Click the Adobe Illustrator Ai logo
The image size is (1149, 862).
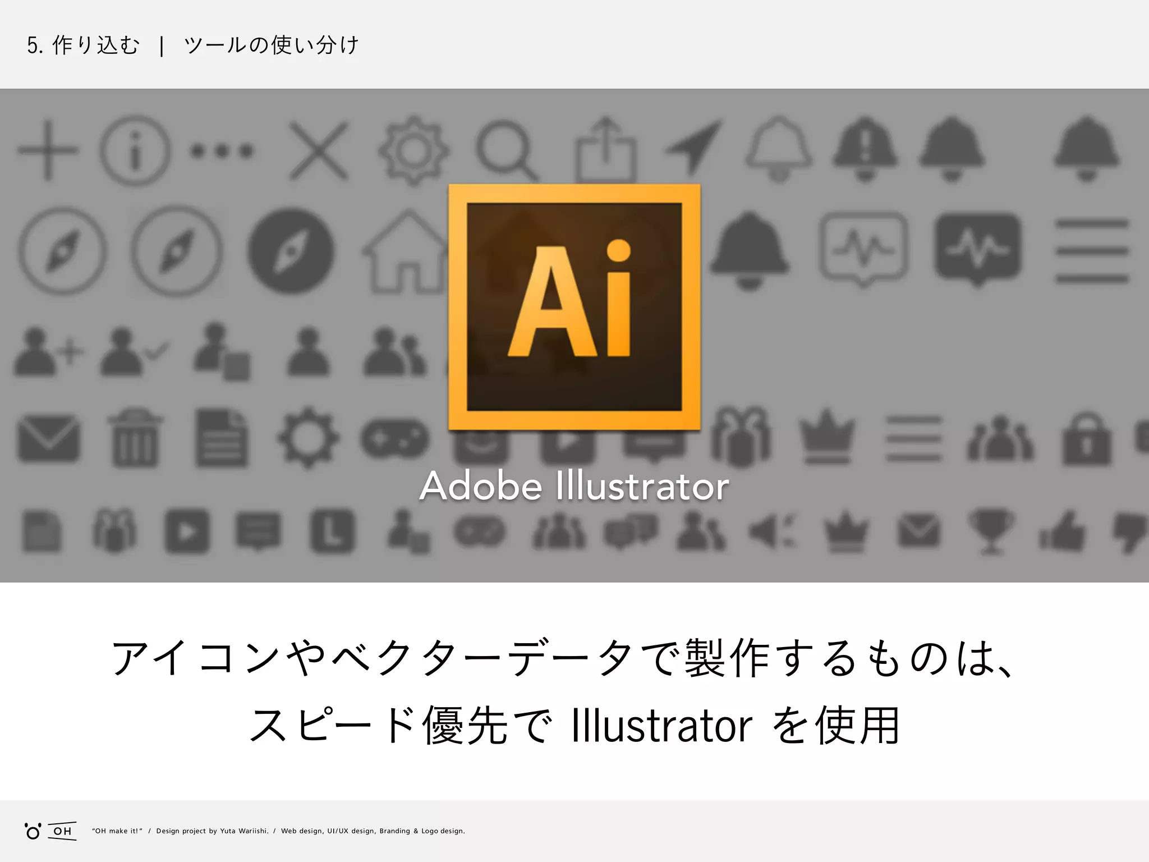point(574,307)
